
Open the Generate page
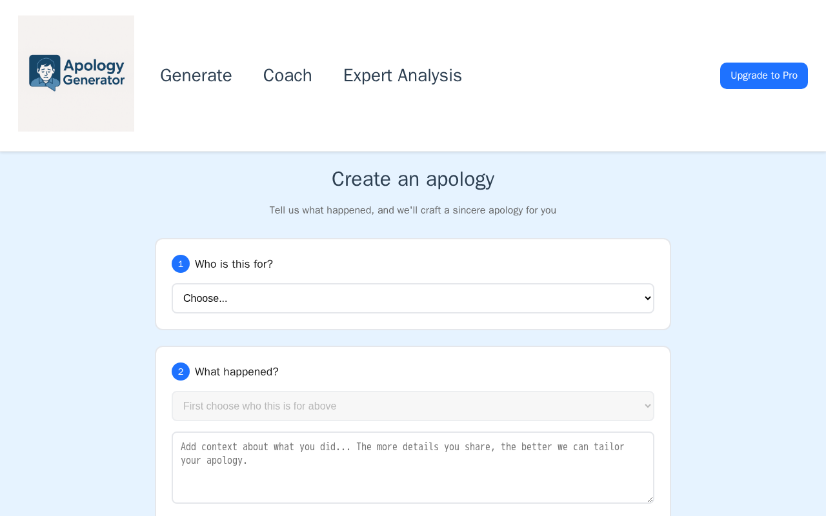[x=196, y=75]
